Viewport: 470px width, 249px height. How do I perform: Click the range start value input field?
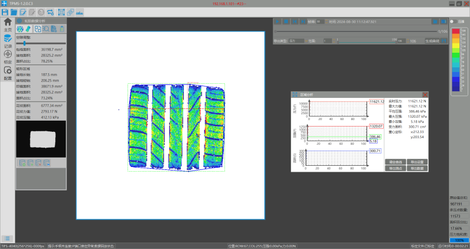point(328,40)
